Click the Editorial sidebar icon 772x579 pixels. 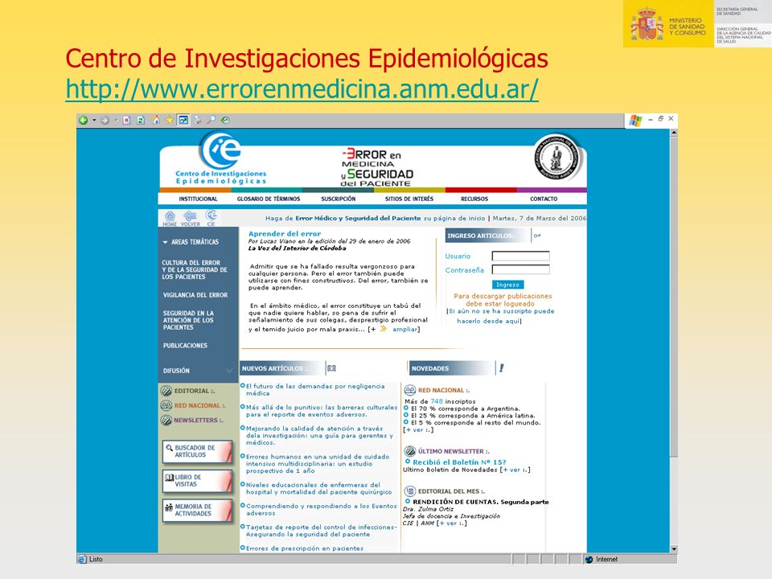tap(166, 391)
